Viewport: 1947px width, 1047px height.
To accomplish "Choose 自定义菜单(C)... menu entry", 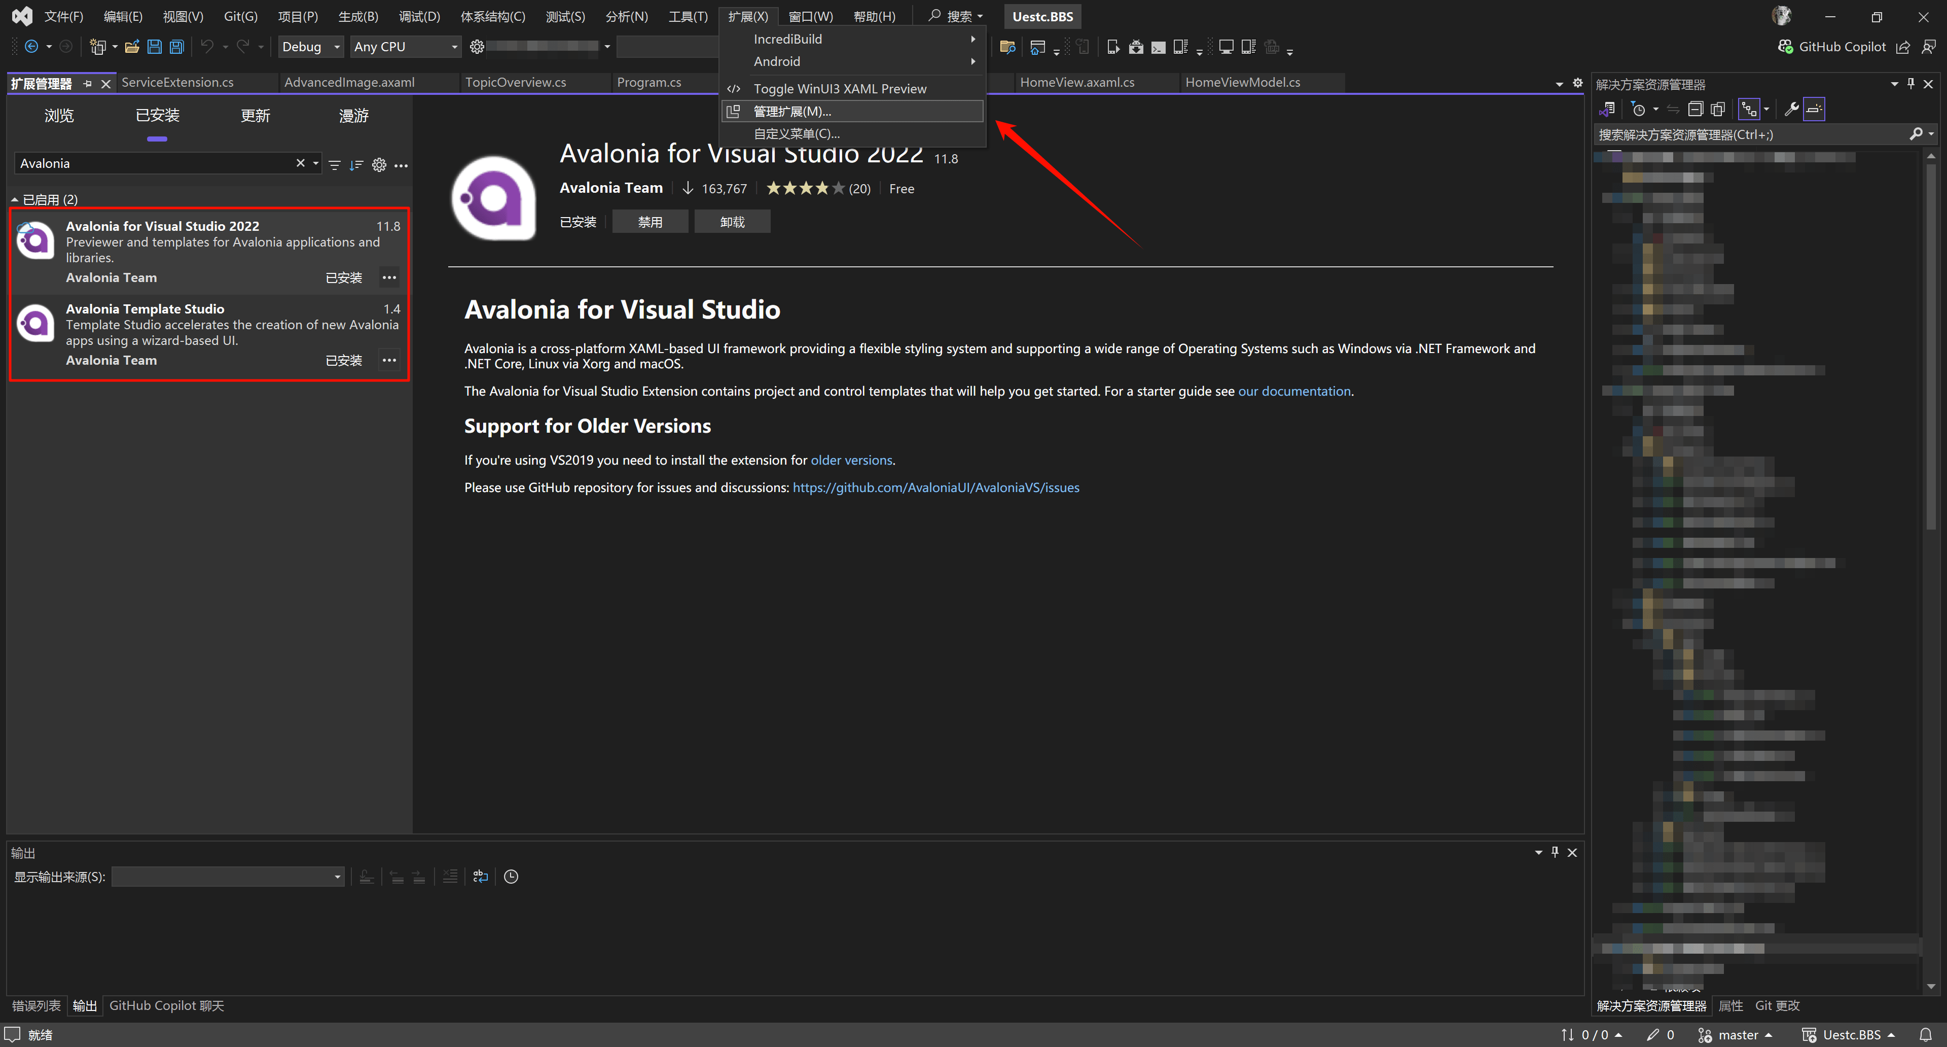I will pos(852,134).
